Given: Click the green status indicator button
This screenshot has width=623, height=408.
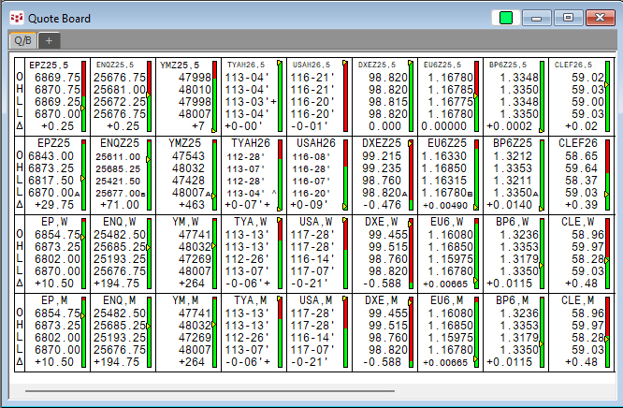Looking at the screenshot, I should click(506, 17).
